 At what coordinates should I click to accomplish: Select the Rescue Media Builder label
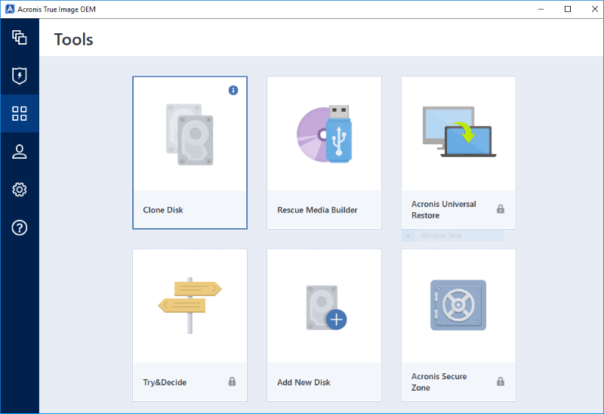click(x=317, y=210)
